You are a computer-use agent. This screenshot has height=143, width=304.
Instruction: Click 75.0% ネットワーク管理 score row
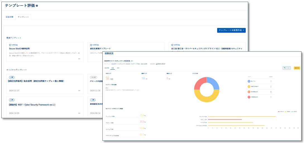tap(125, 115)
